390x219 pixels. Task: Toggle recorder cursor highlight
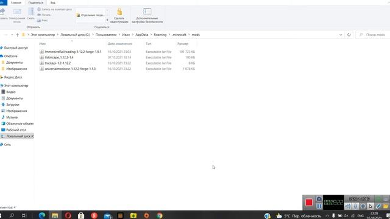pos(370,206)
